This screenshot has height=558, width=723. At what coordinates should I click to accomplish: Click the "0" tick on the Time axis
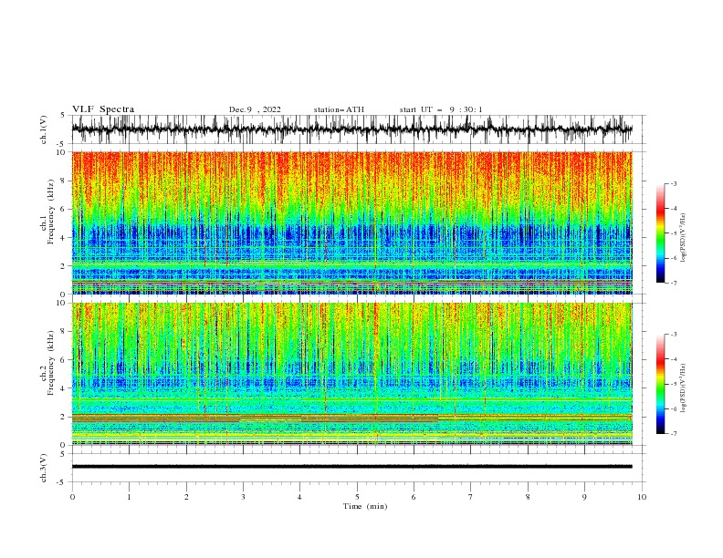click(72, 497)
